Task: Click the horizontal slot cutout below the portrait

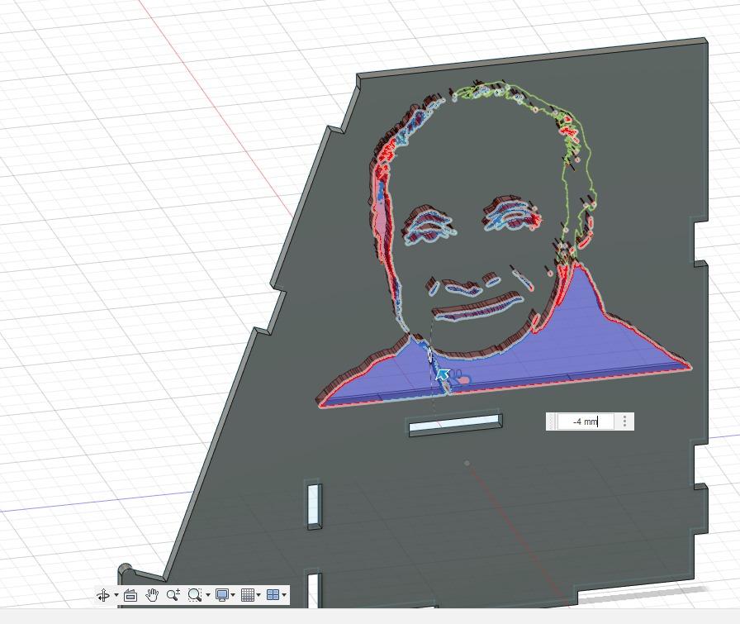Action: coord(454,424)
